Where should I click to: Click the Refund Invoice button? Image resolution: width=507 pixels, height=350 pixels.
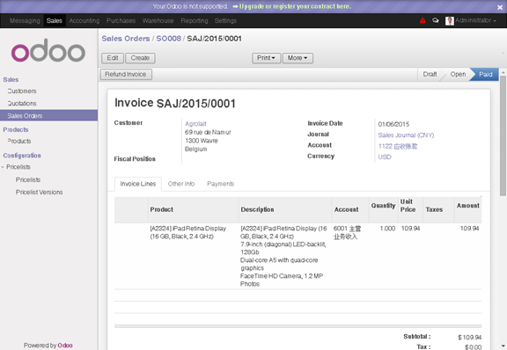coord(126,75)
